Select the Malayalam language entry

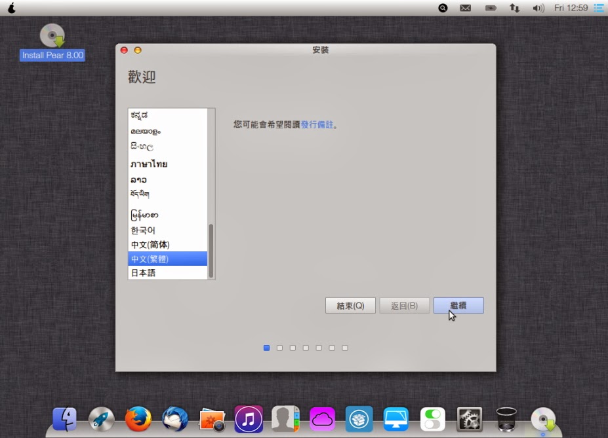tap(167, 131)
